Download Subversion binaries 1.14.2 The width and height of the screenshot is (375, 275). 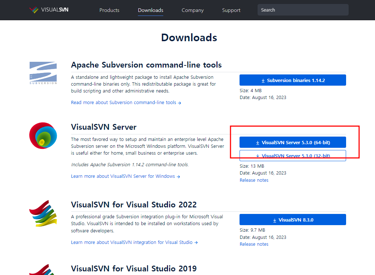[x=293, y=80]
